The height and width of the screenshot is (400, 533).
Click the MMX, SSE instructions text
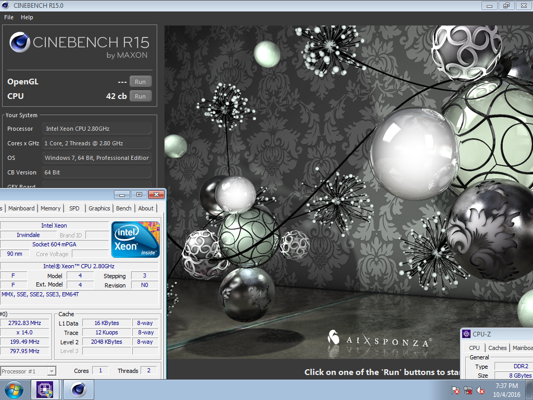point(40,294)
